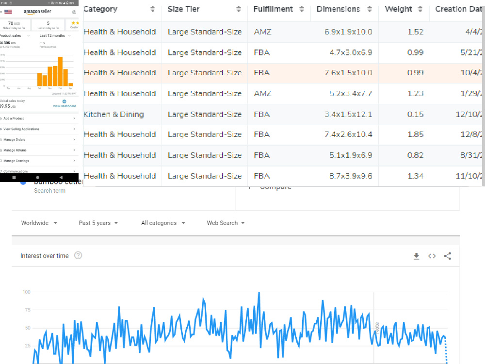Open Manage Caselogs in the seller menu
The width and height of the screenshot is (485, 364).
coord(39,161)
